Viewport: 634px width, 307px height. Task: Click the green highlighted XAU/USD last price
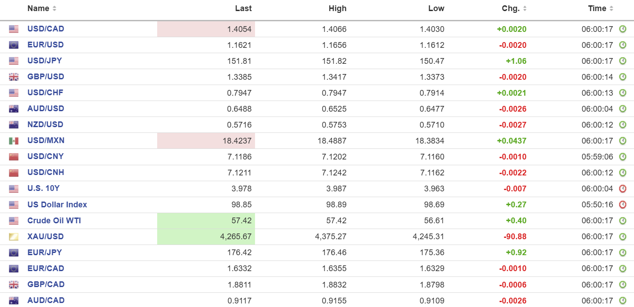236,237
